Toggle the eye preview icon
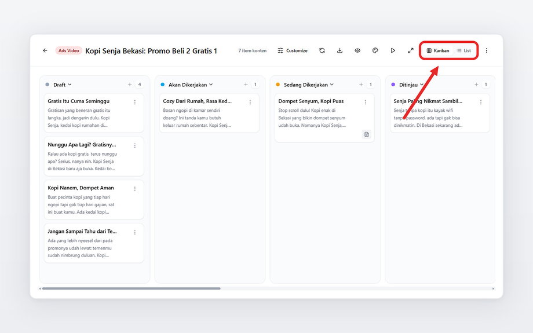 (357, 50)
